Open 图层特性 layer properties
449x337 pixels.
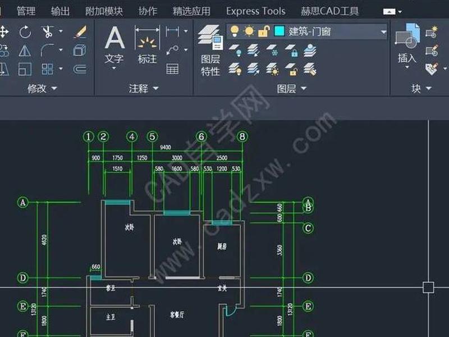pyautogui.click(x=210, y=51)
